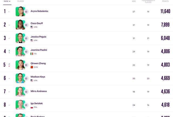
Task: Click star icon beside Iga Swiatek
Action: click(x=26, y=105)
